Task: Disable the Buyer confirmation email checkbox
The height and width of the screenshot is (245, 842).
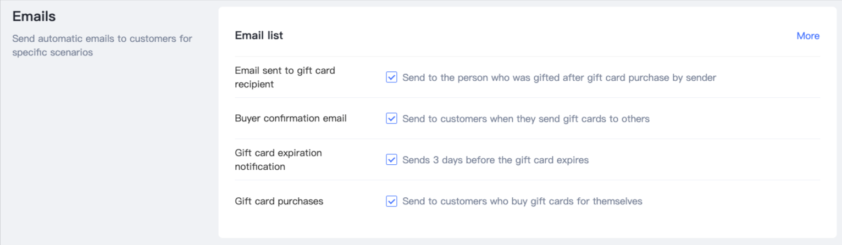Action: click(391, 119)
